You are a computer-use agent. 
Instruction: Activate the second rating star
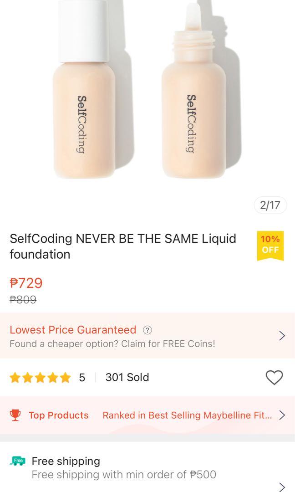pos(28,377)
